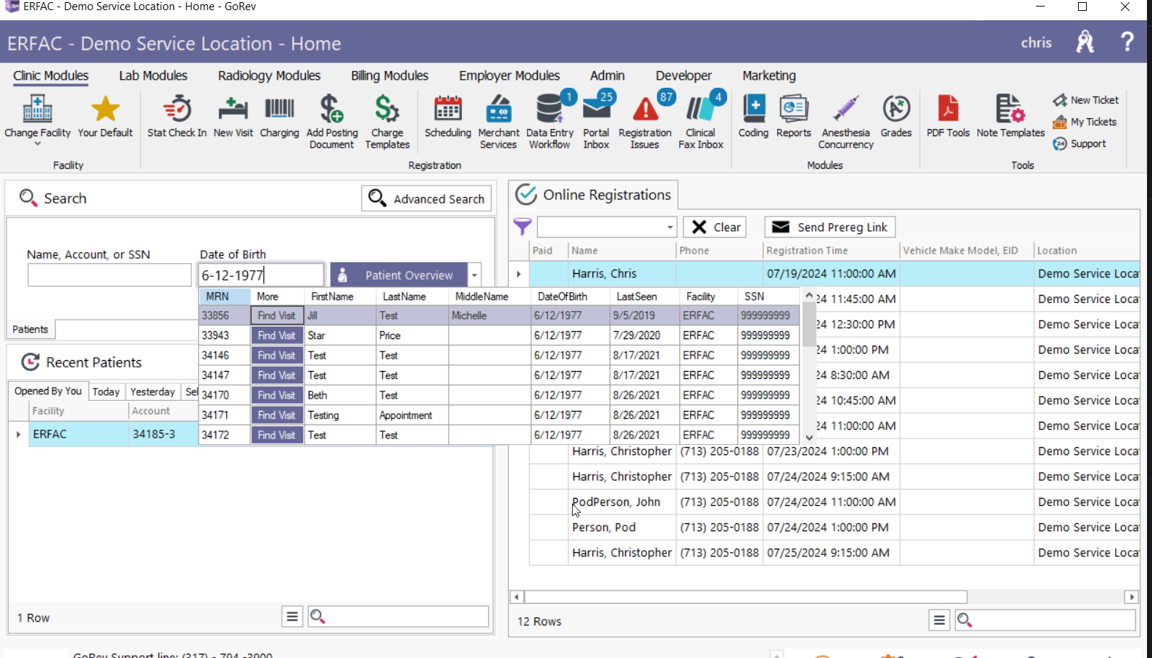Open the Online Registrations grid menu icon
1152x658 pixels.
pos(939,620)
